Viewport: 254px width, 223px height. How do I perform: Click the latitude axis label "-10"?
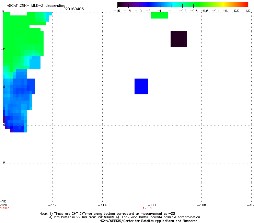[3, 201]
